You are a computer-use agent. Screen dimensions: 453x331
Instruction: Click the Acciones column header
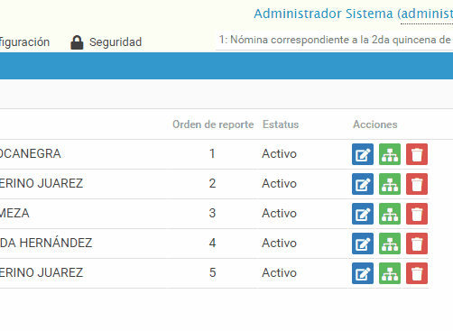375,124
